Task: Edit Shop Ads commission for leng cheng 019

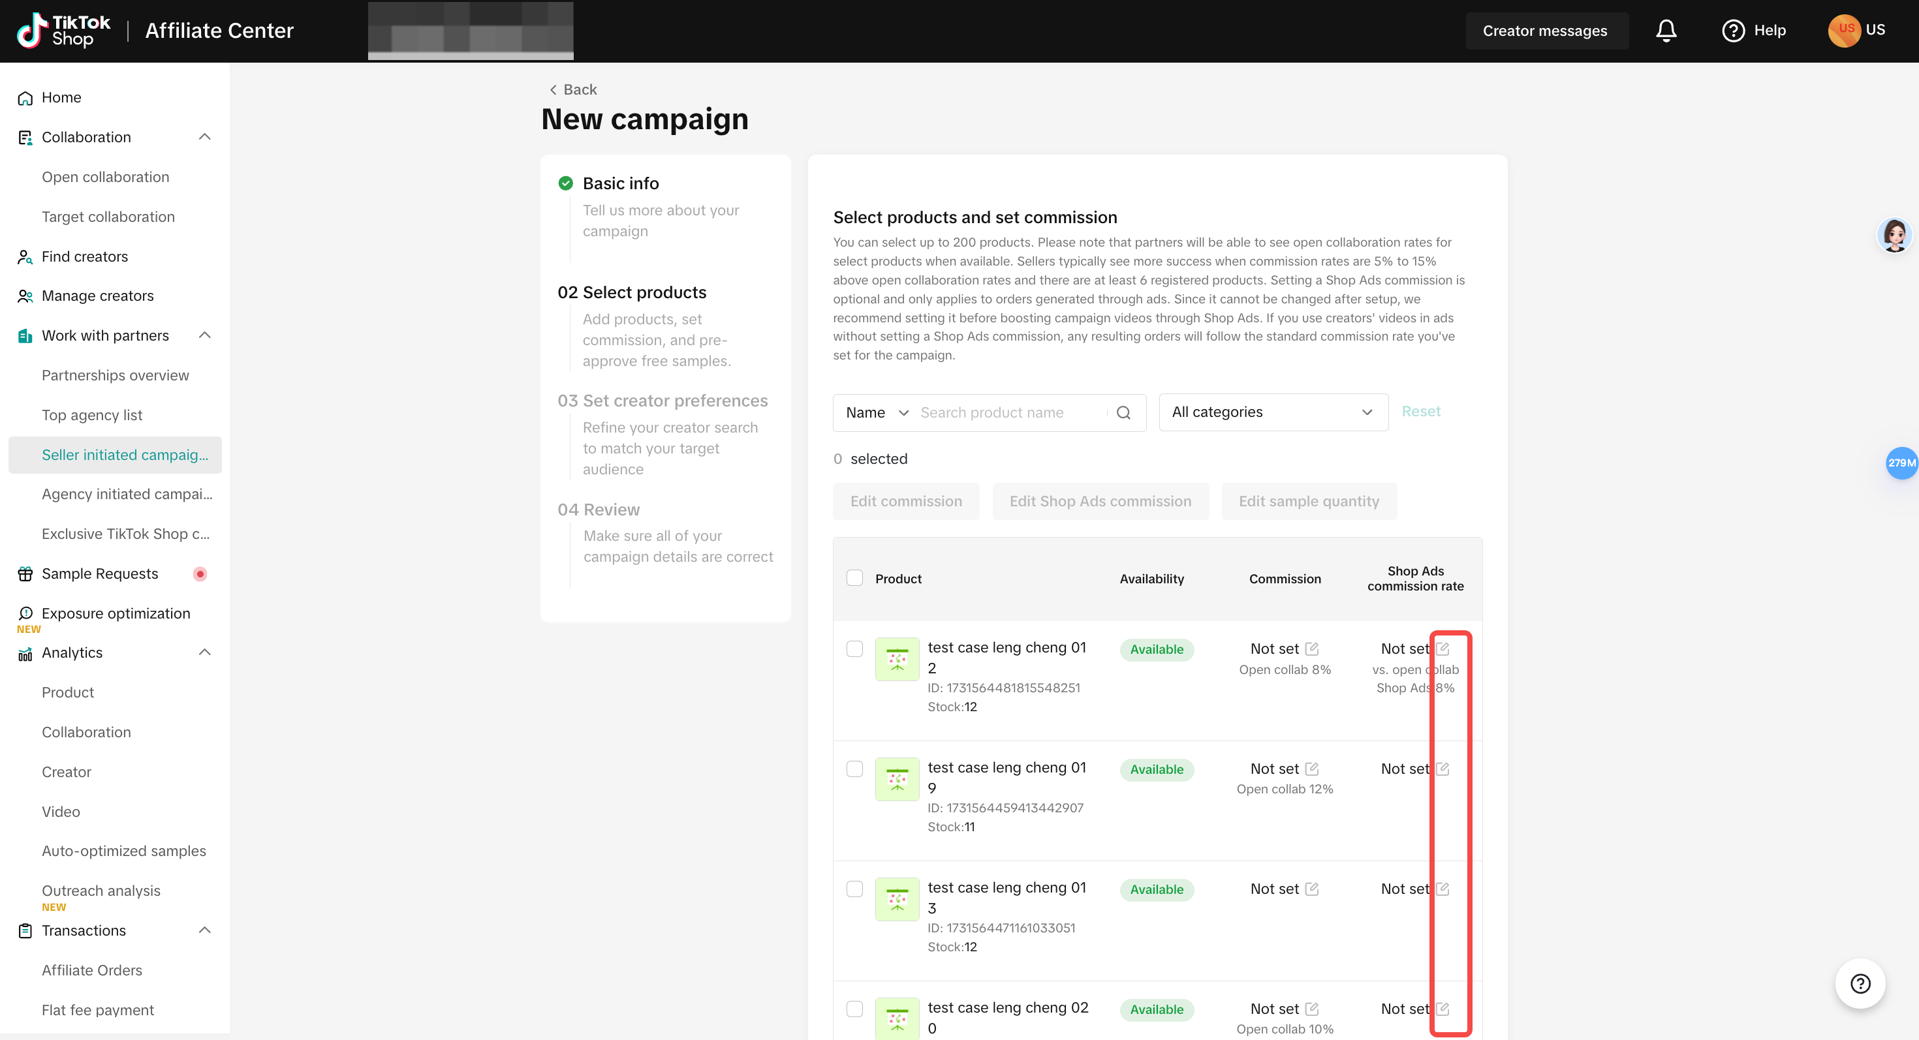Action: click(x=1443, y=769)
